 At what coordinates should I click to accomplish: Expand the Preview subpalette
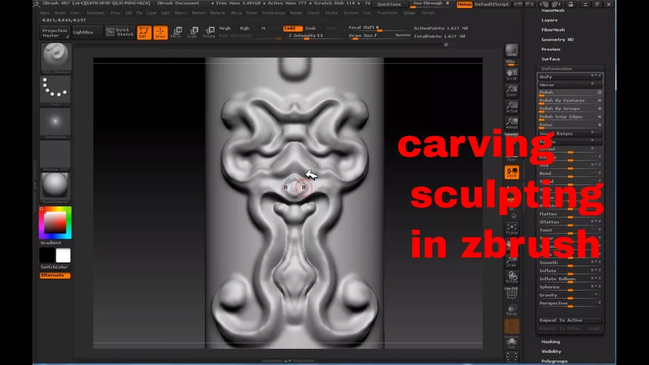pos(551,49)
